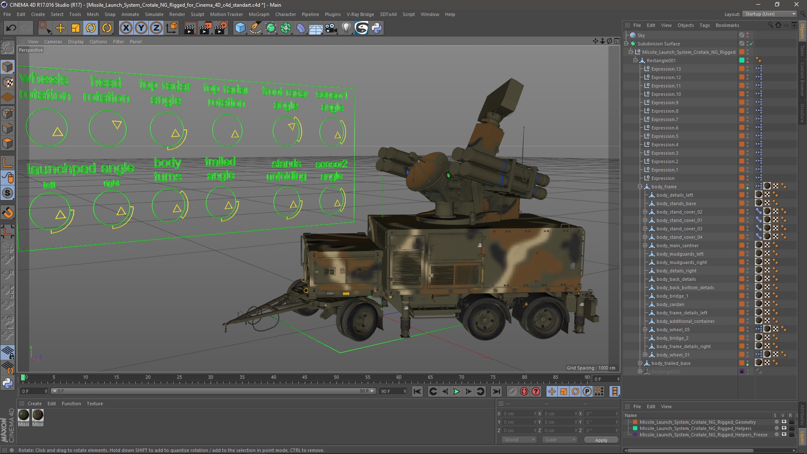Viewport: 807px width, 454px height.
Task: Toggle Z axis lock
Action: [x=156, y=28]
